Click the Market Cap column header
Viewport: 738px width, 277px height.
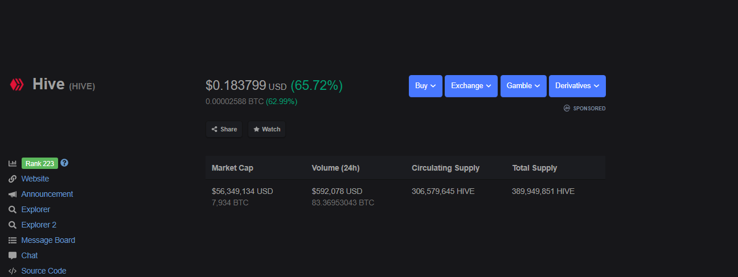point(232,168)
